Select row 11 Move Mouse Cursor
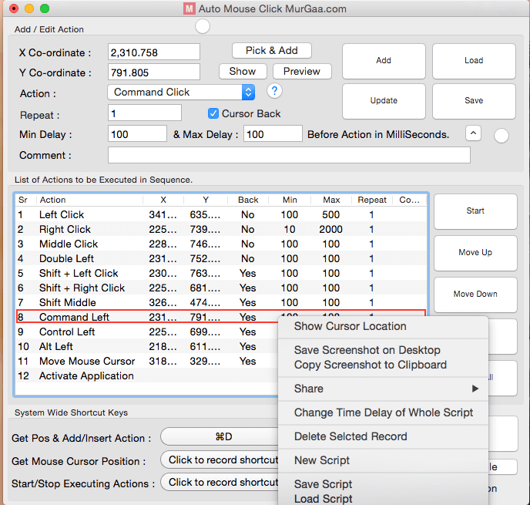Image resolution: width=530 pixels, height=505 pixels. point(147,362)
